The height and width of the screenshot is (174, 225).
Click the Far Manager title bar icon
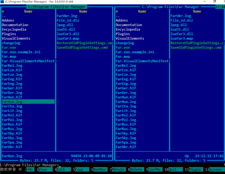[x=3, y=2]
